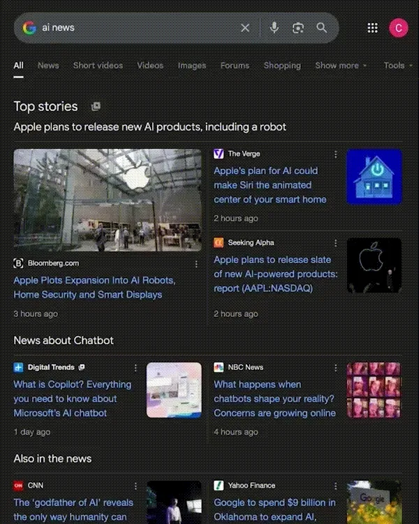419x524 pixels.
Task: Click the 'Yahoo Finance' source name
Action: coord(251,486)
